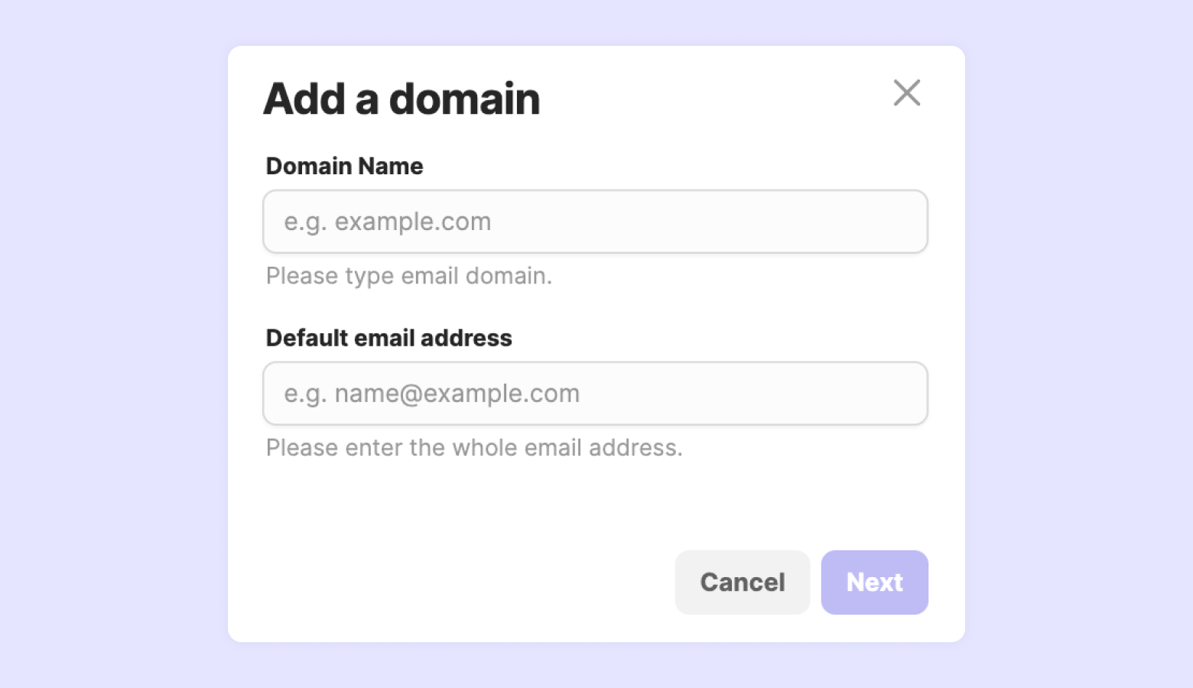Click the "Default email address" label
The height and width of the screenshot is (688, 1193).
tap(388, 338)
